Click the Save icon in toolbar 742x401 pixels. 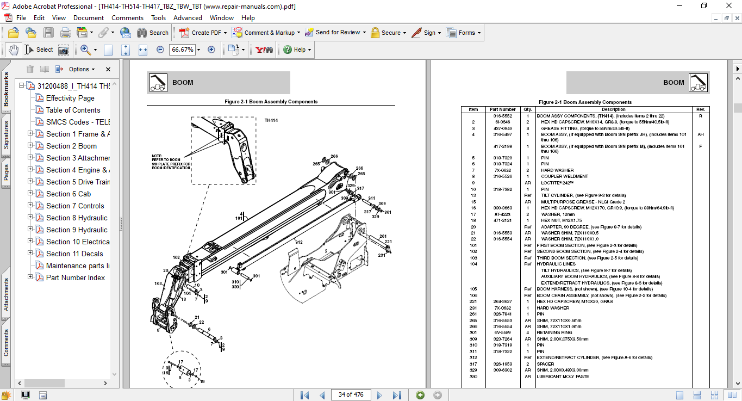(48, 33)
